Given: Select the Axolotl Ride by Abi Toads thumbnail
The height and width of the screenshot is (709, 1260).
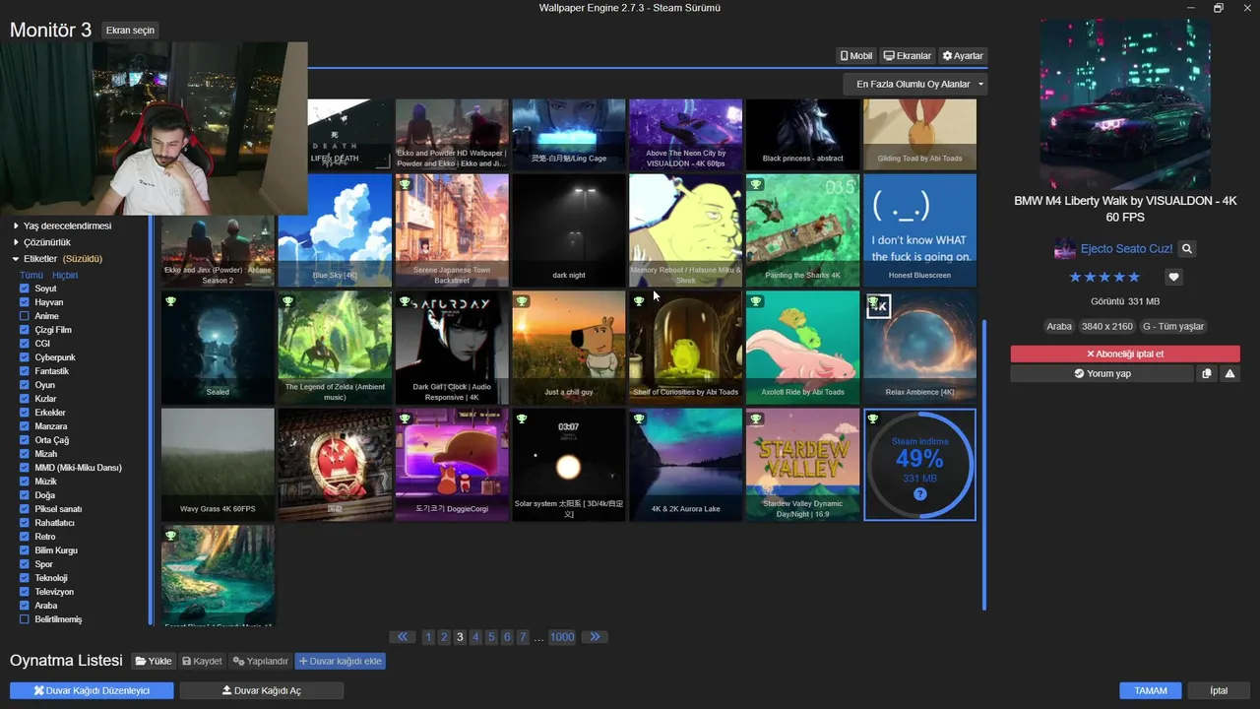Looking at the screenshot, I should 803,348.
